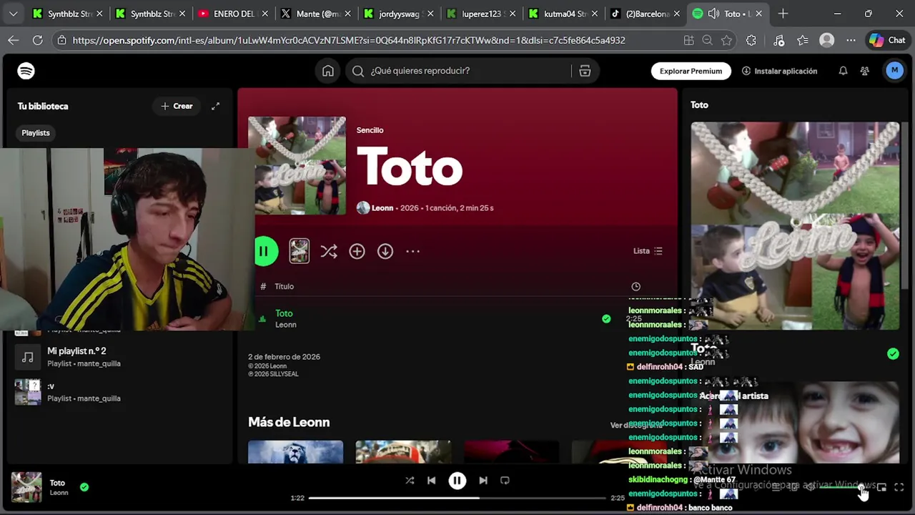Click Instalar aplicación
Viewport: 915px width, 515px height.
pos(779,71)
